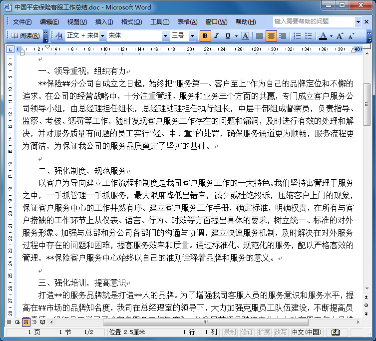Toggle 修订 track changes in status bar
Image resolution: width=376 pixels, height=341 pixels.
(247, 333)
